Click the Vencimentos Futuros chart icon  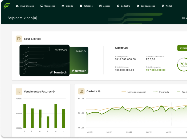click(x=19, y=92)
